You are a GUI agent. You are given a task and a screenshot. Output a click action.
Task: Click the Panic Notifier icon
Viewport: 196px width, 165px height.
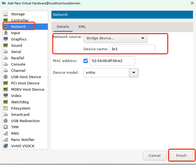(x=6, y=140)
